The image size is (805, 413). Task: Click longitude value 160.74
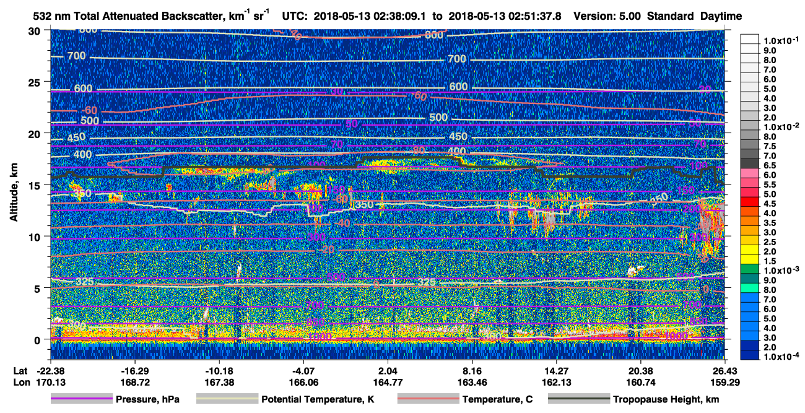click(640, 383)
